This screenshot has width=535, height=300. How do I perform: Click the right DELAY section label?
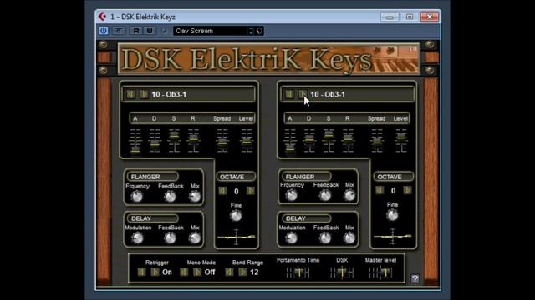point(307,218)
